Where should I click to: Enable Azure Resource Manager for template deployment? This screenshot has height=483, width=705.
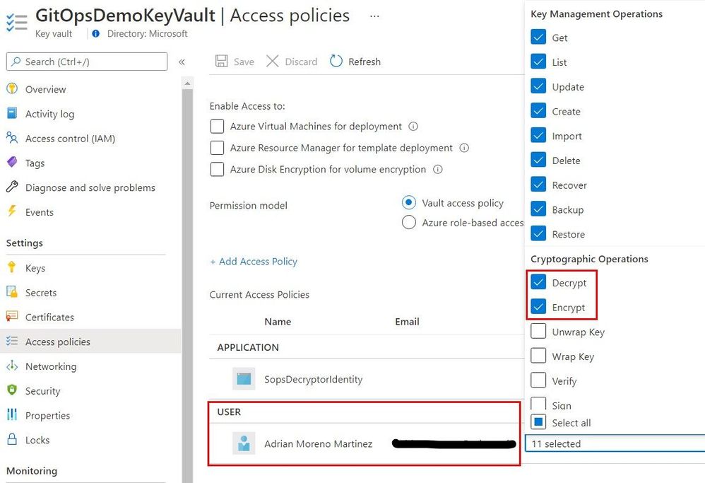tap(217, 148)
